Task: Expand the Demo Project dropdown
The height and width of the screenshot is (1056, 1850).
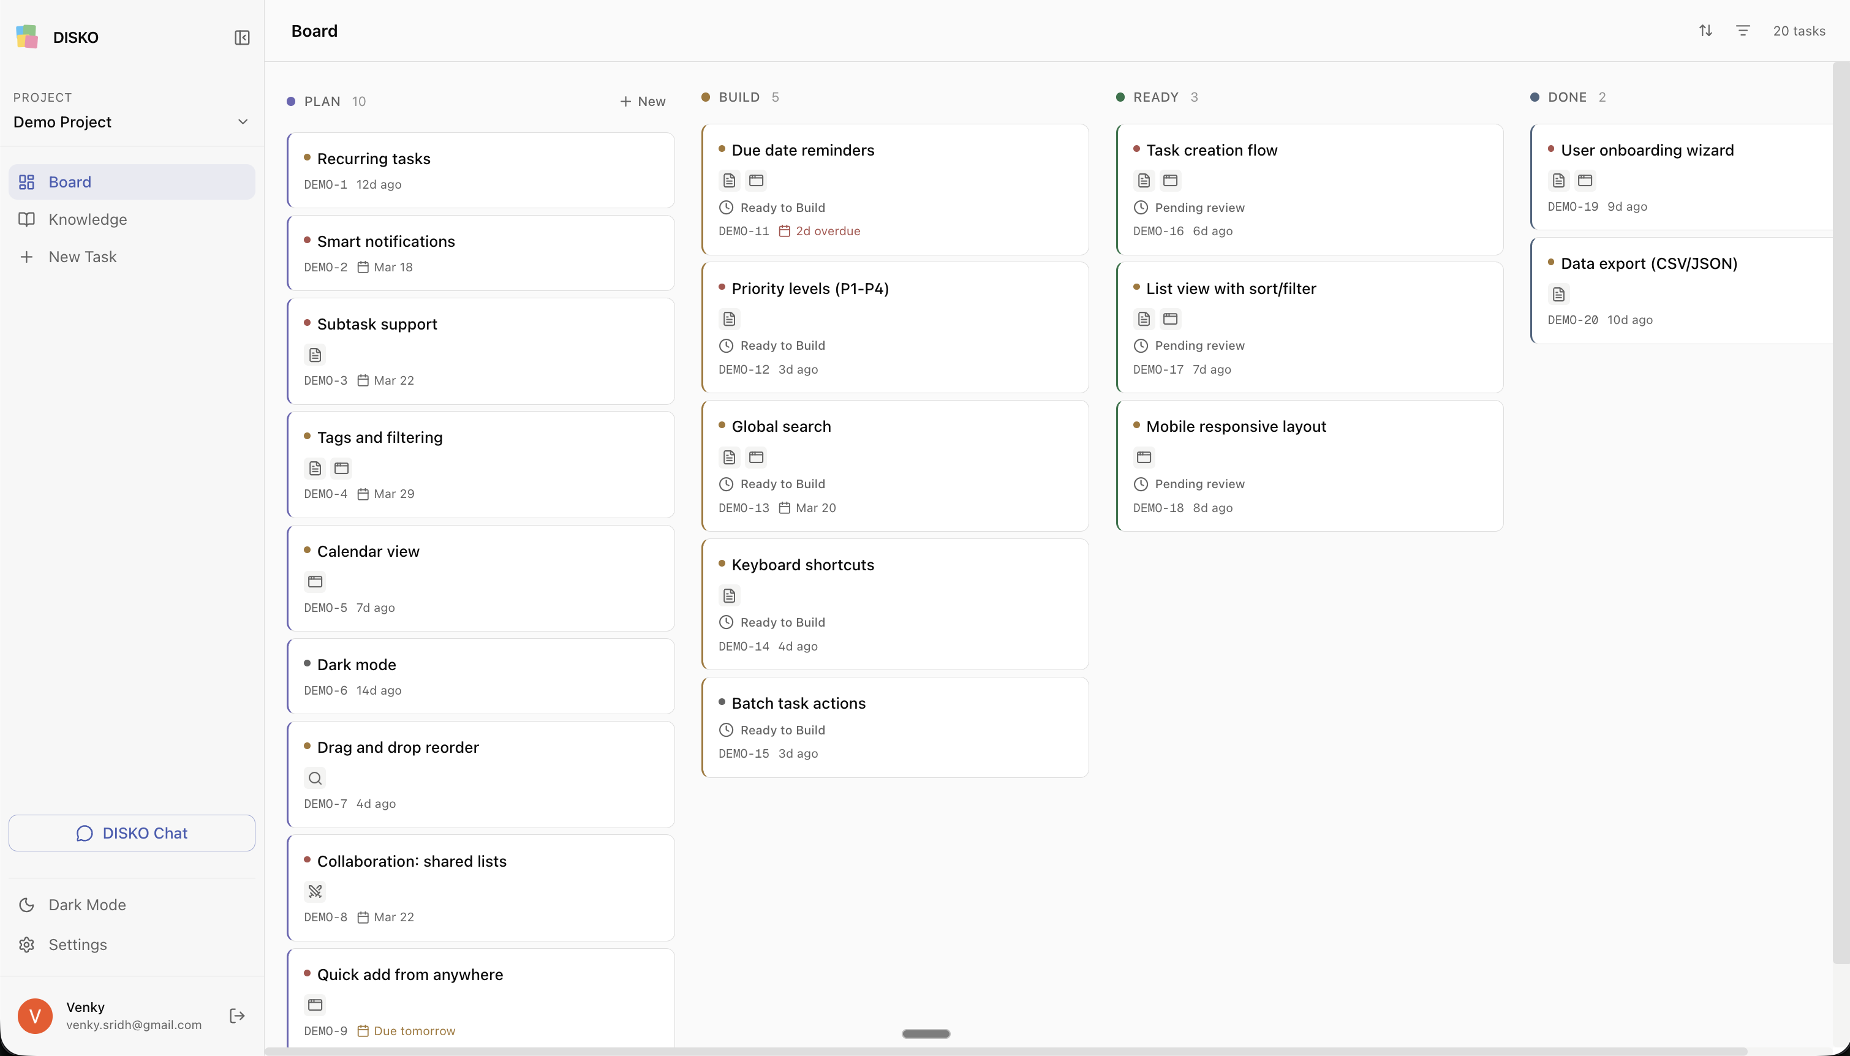Action: [x=242, y=122]
